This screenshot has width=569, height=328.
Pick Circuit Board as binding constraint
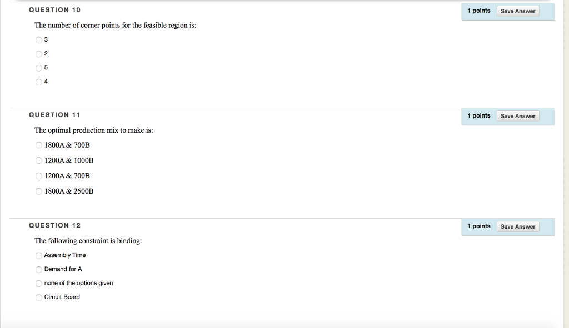38,297
